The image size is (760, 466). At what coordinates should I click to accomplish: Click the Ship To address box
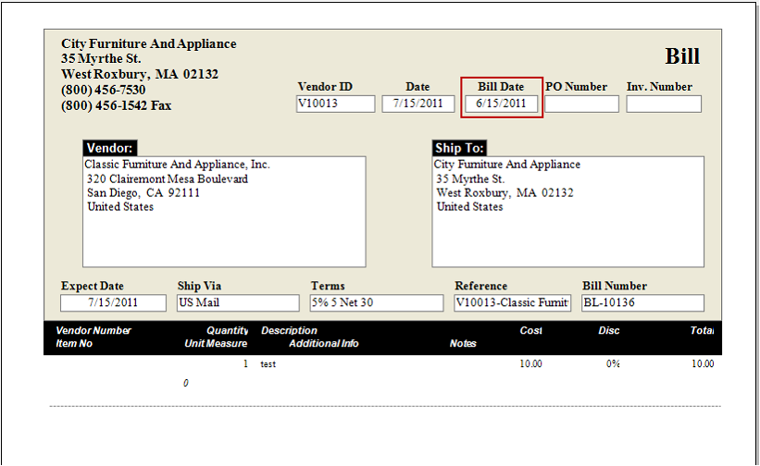point(568,212)
